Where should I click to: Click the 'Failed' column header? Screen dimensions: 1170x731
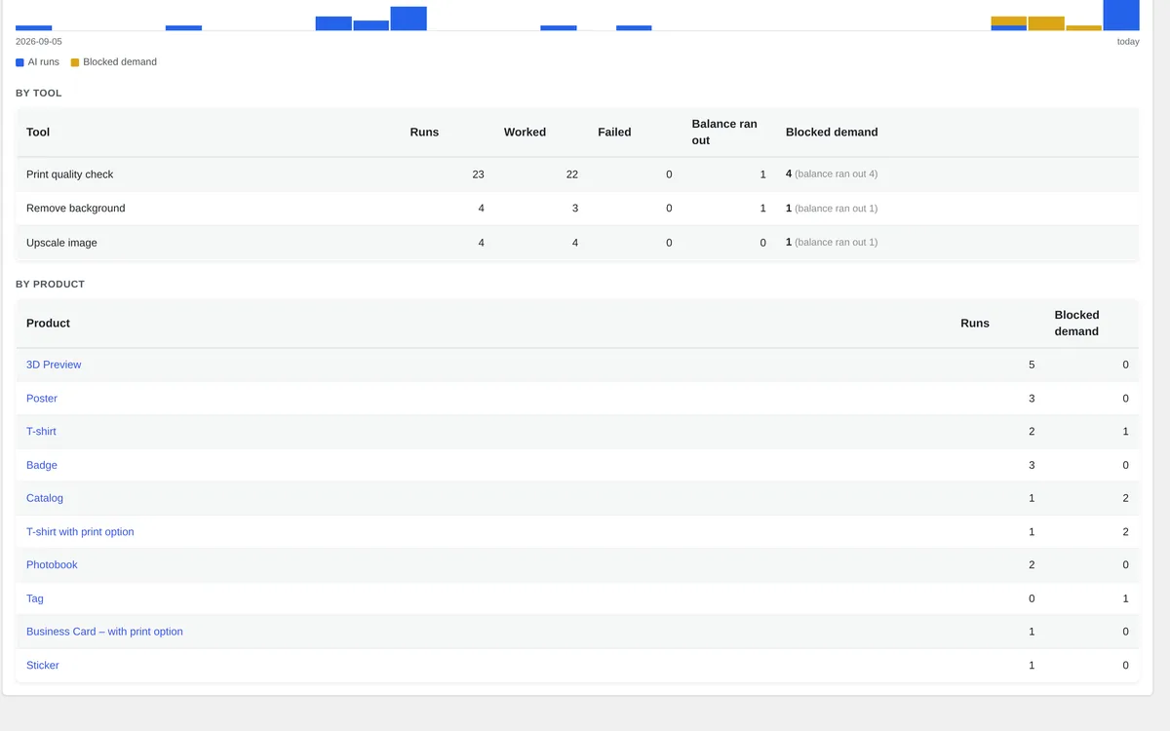tap(614, 132)
